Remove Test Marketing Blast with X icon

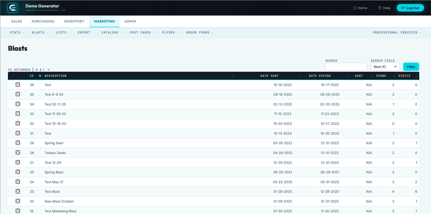[18, 211]
